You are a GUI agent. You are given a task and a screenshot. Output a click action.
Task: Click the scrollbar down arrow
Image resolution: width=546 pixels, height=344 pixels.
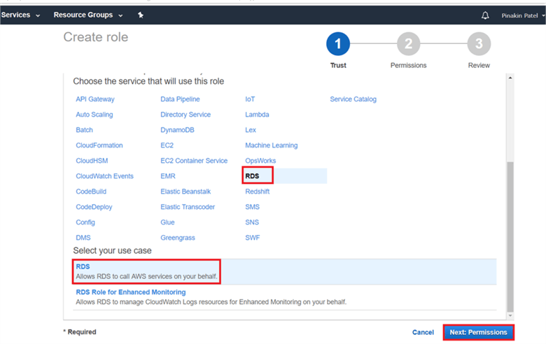click(510, 315)
